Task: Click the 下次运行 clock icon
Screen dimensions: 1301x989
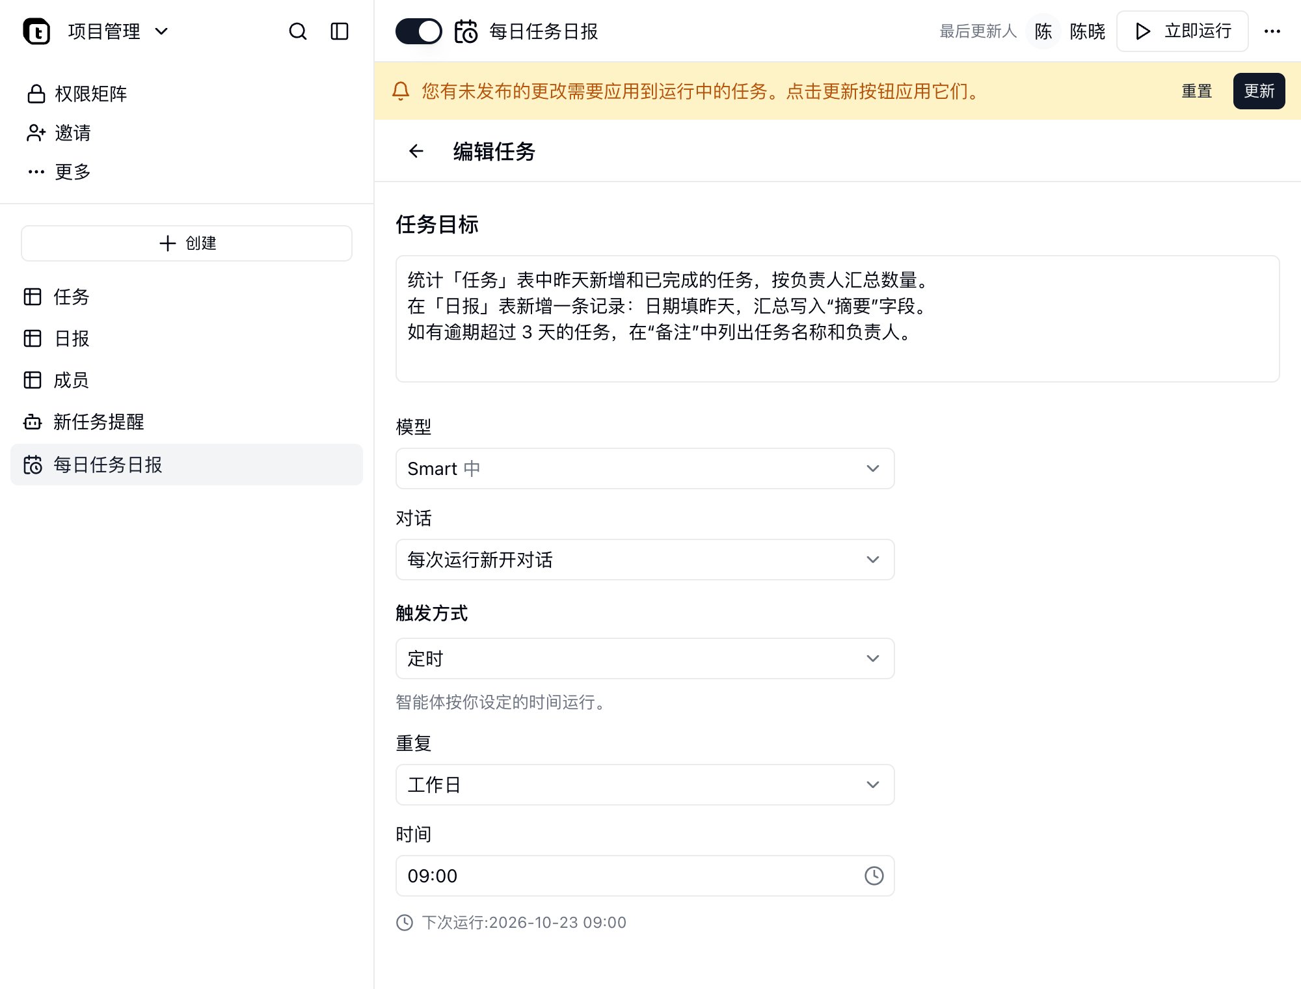Action: (x=405, y=923)
